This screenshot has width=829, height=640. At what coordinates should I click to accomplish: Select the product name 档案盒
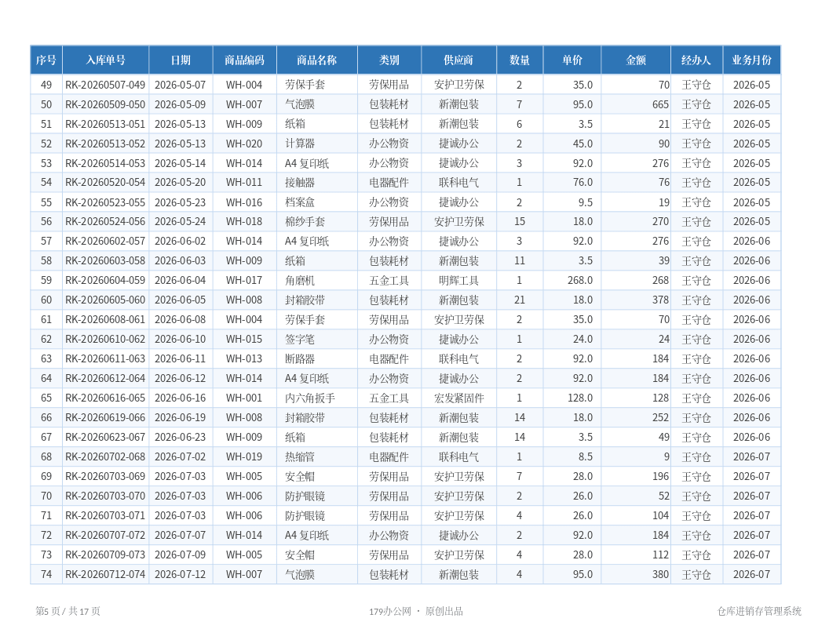point(300,202)
